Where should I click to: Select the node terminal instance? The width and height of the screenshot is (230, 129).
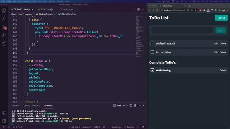(x=117, y=105)
